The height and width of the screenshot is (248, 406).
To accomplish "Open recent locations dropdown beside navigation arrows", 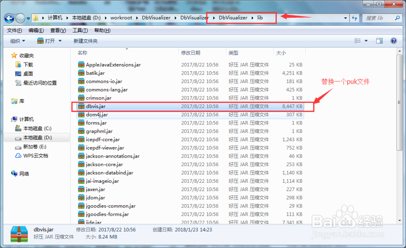I will click(x=28, y=19).
